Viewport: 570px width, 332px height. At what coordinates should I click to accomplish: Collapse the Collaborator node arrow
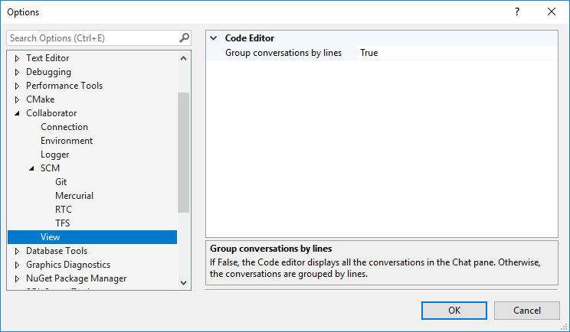[x=18, y=113]
